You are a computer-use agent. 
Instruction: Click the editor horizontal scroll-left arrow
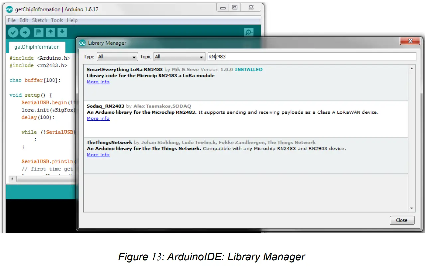12,179
